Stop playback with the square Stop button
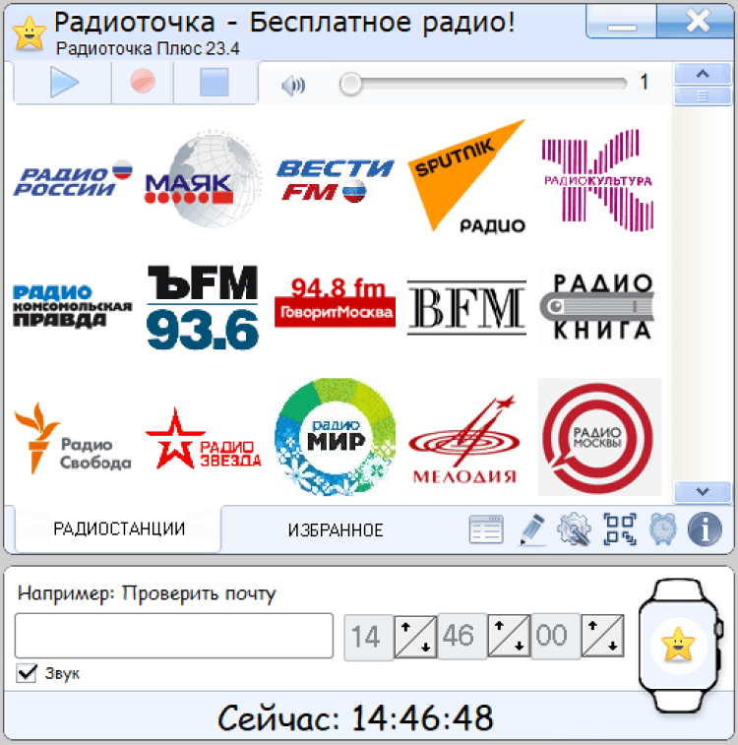738x745 pixels. point(215,83)
